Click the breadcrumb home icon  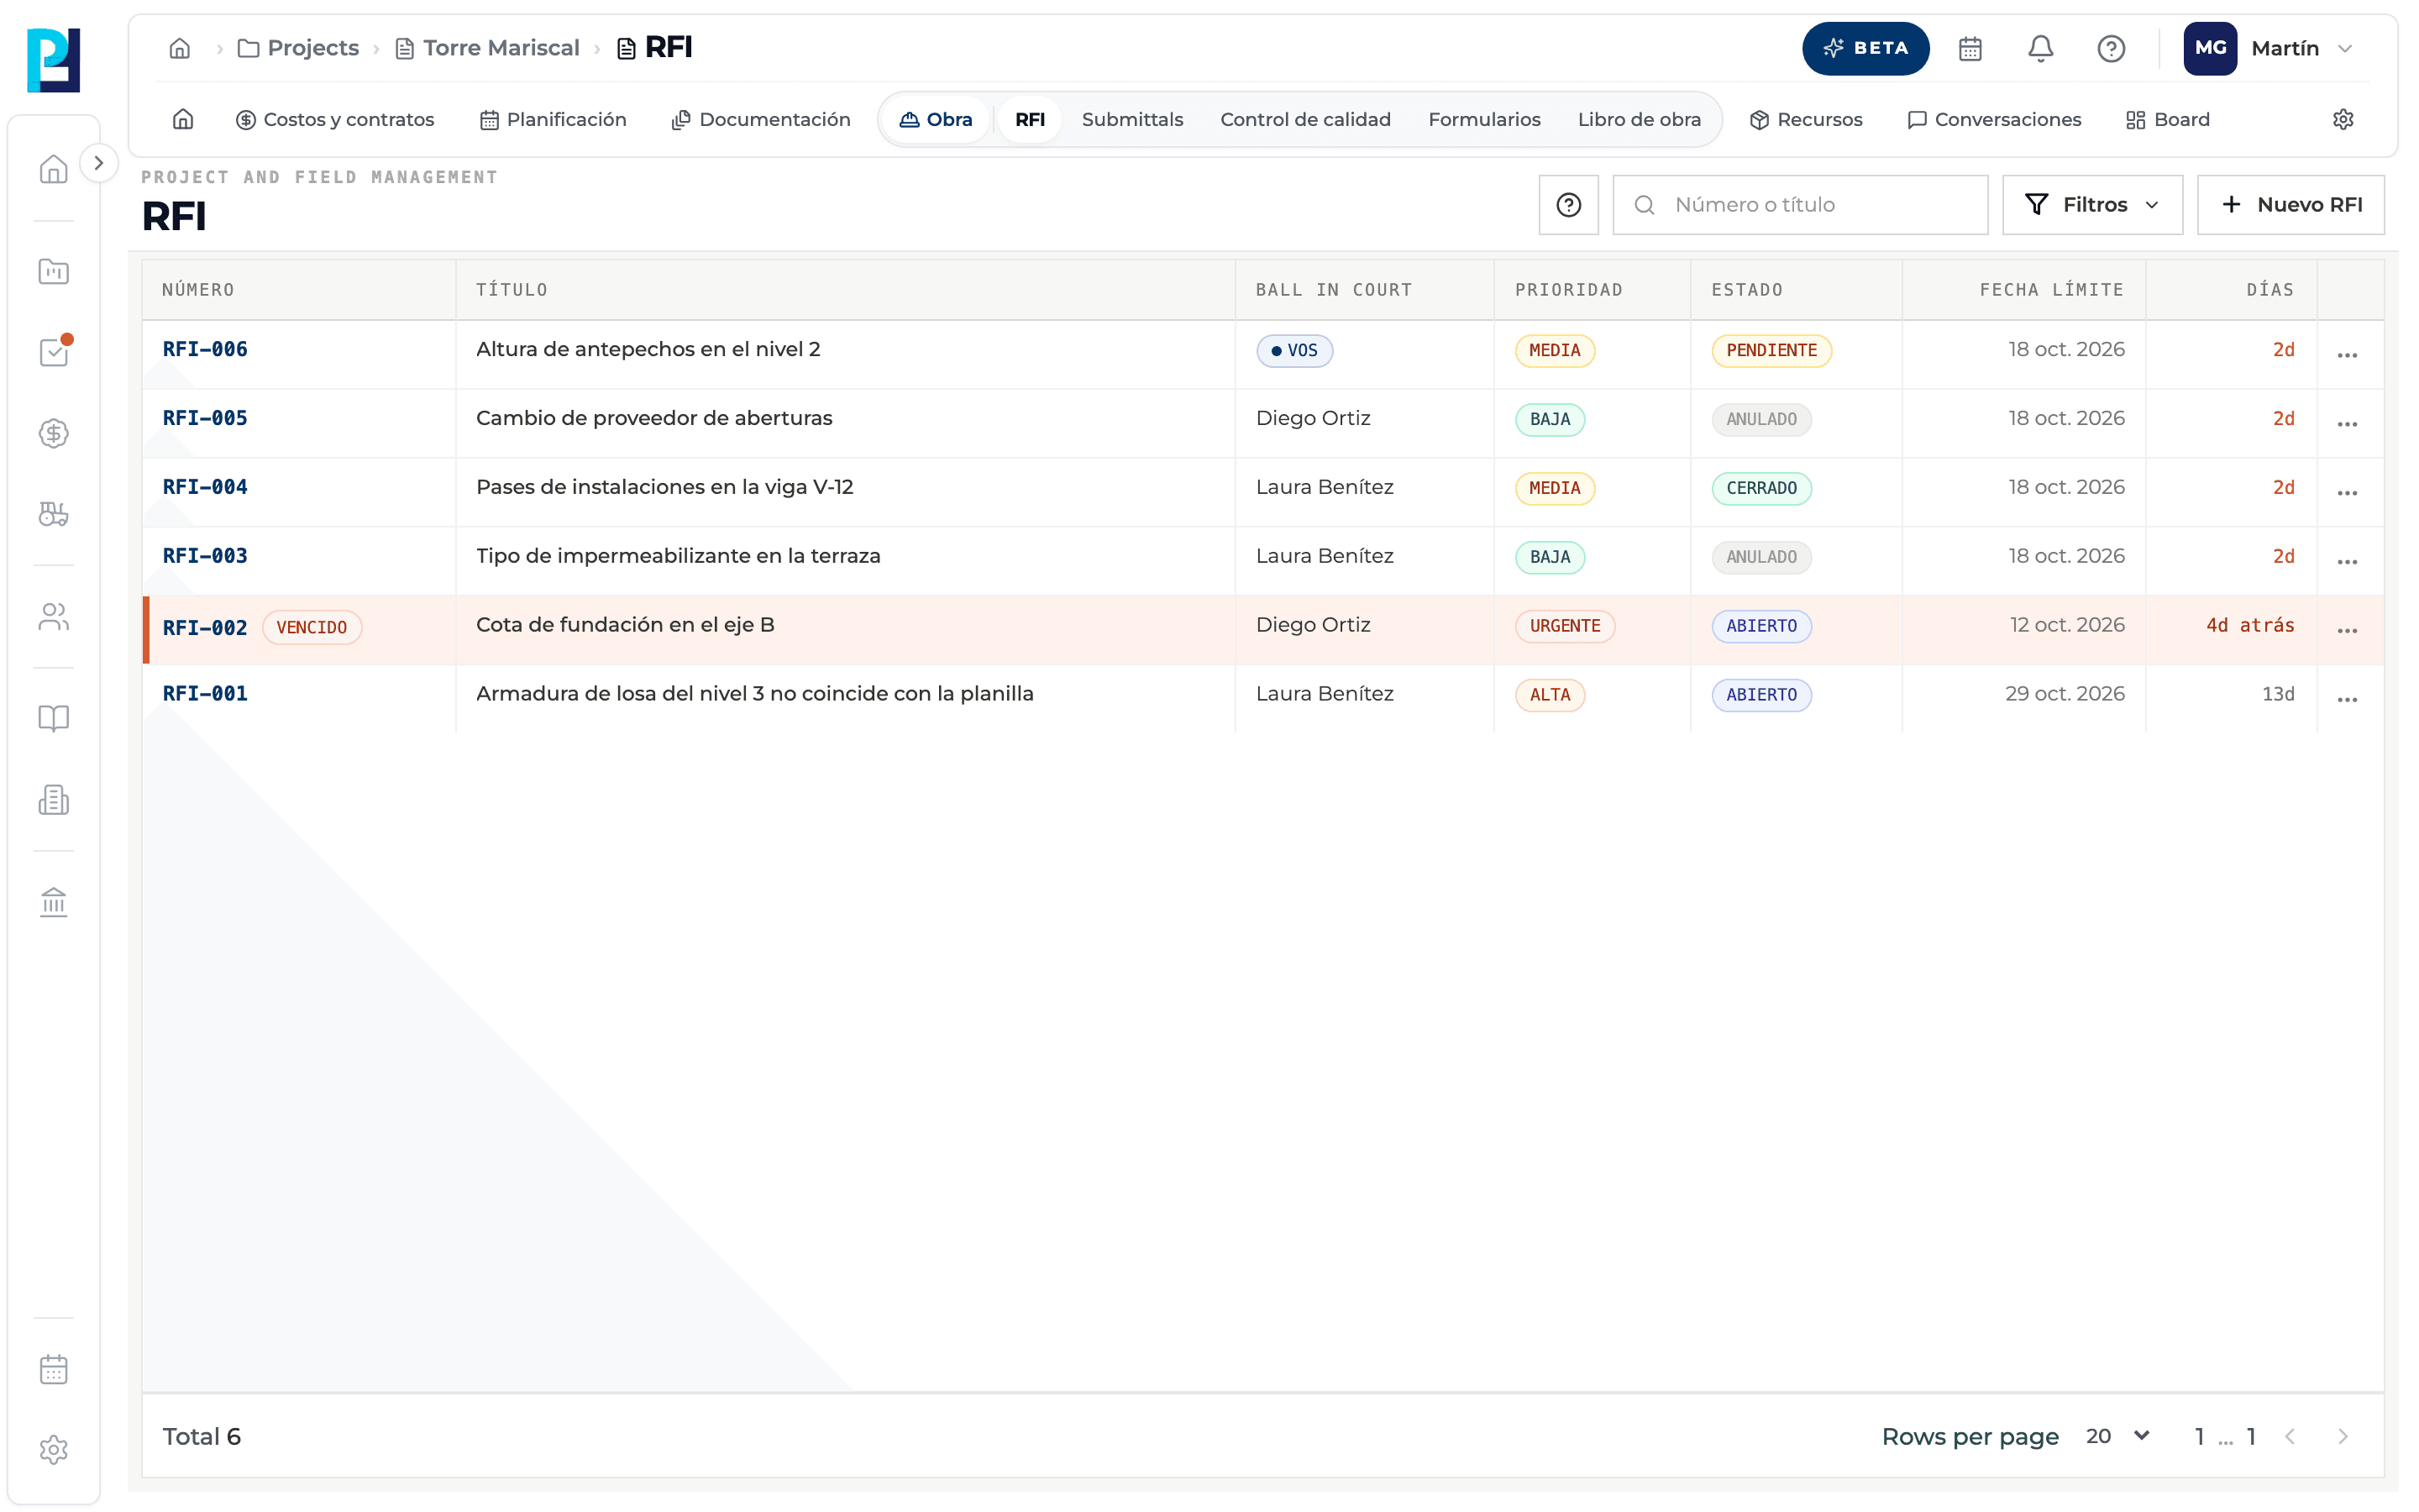[x=180, y=48]
